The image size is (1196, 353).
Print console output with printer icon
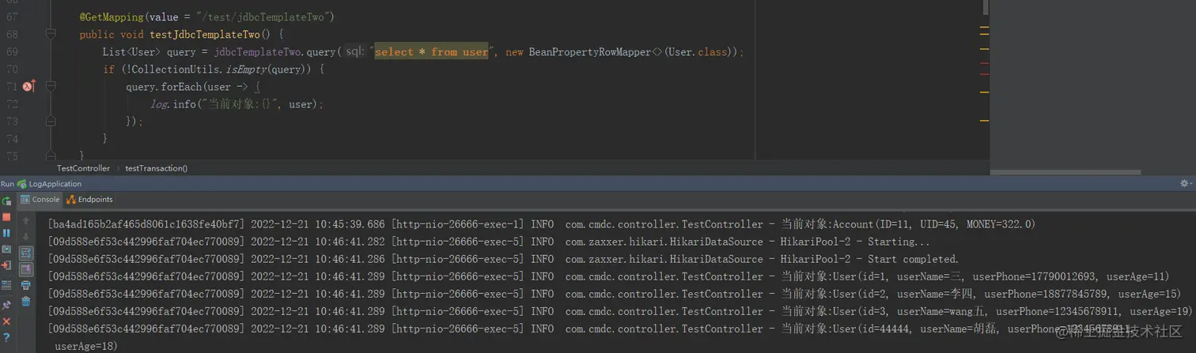point(25,285)
